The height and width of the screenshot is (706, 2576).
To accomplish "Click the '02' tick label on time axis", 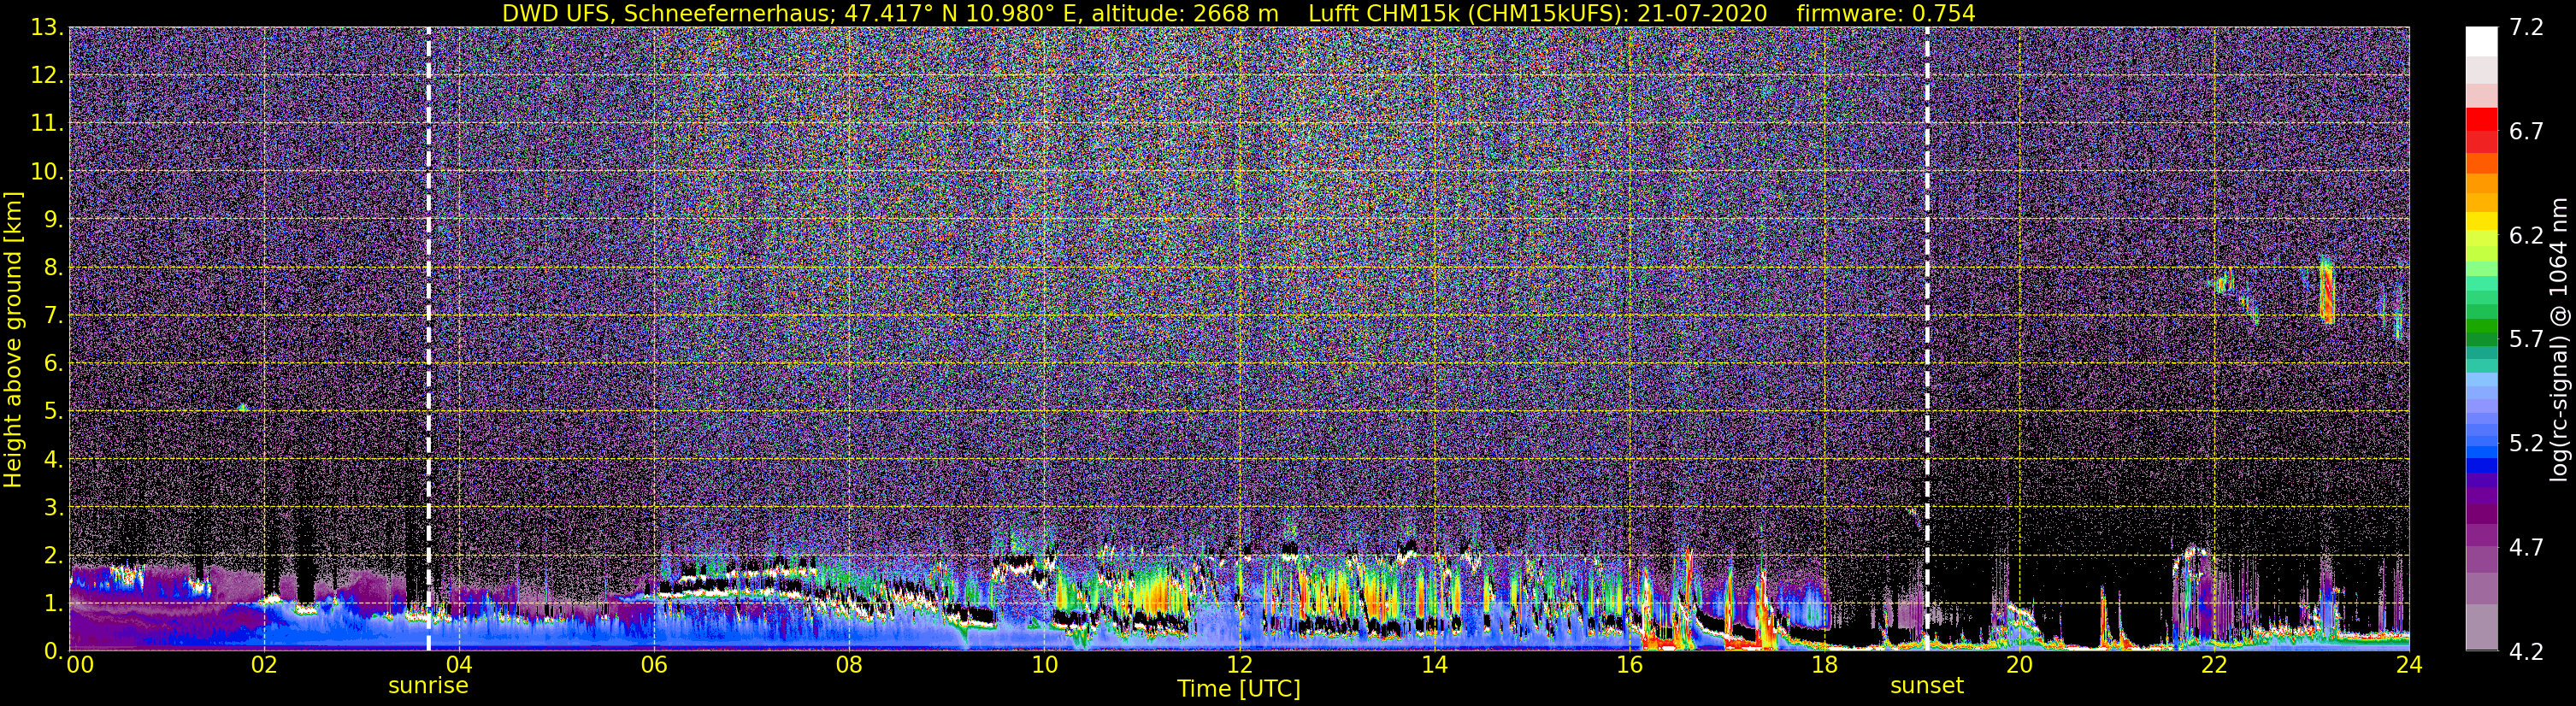I will [263, 665].
